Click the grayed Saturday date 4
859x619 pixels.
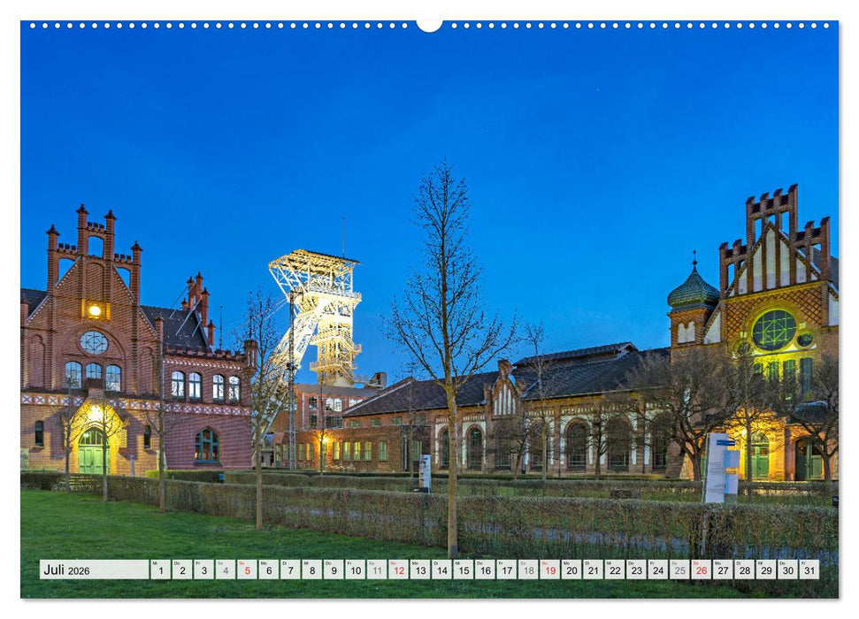click(225, 571)
